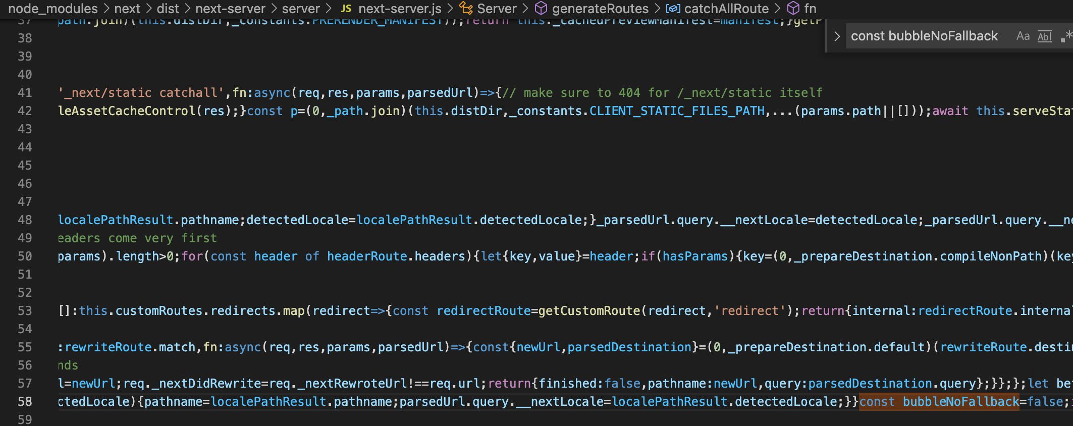Toggle Match Case in find widget

pos(1023,36)
